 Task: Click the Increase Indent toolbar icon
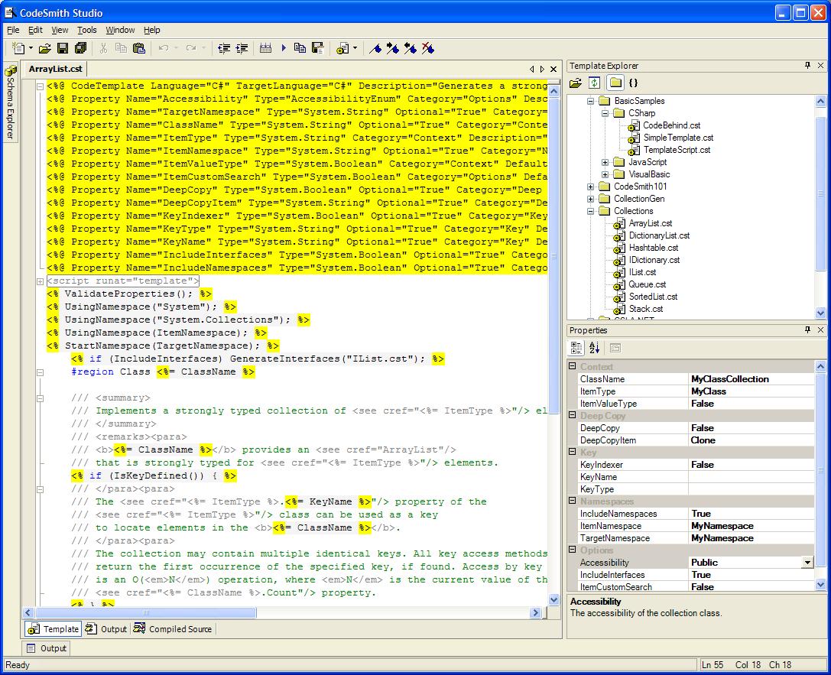242,49
